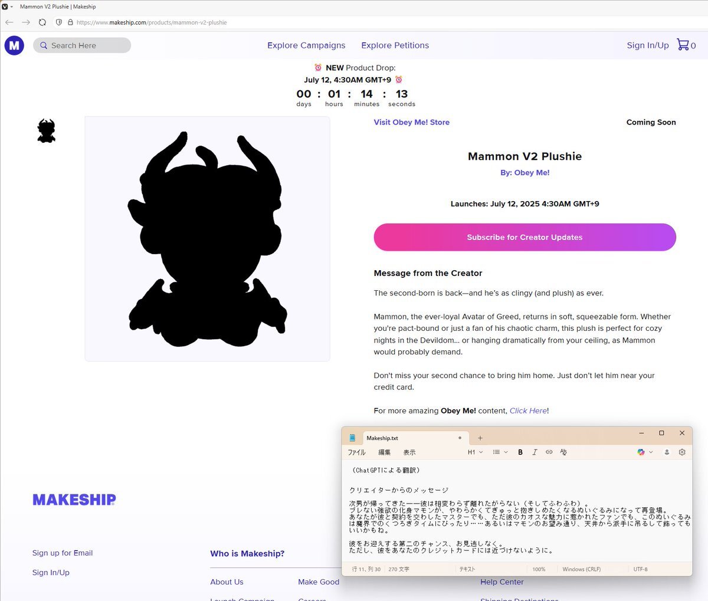The image size is (708, 601).
Task: Open Explore Campaigns in the site navigation
Action: [306, 45]
